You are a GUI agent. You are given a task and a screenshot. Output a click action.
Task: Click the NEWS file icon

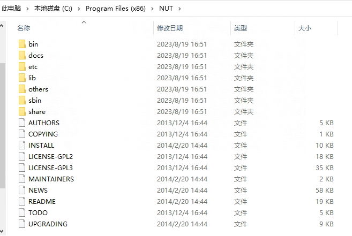point(22,190)
